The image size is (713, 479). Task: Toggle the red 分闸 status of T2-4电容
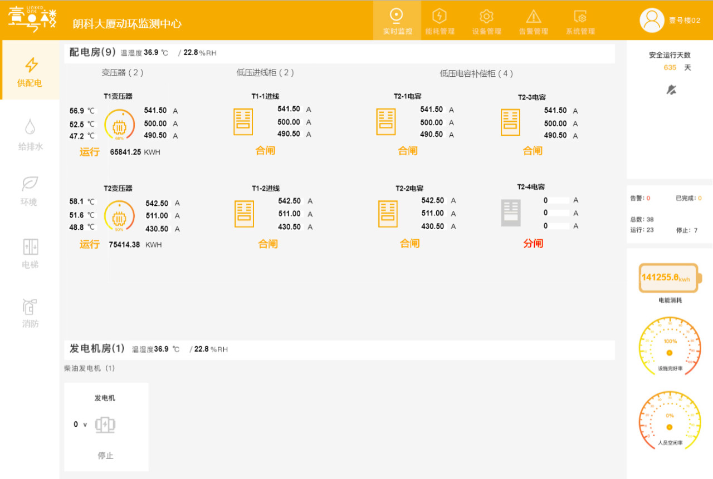[533, 244]
